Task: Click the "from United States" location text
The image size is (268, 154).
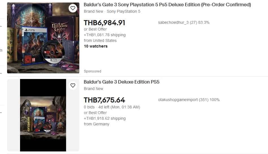Action: pyautogui.click(x=100, y=40)
